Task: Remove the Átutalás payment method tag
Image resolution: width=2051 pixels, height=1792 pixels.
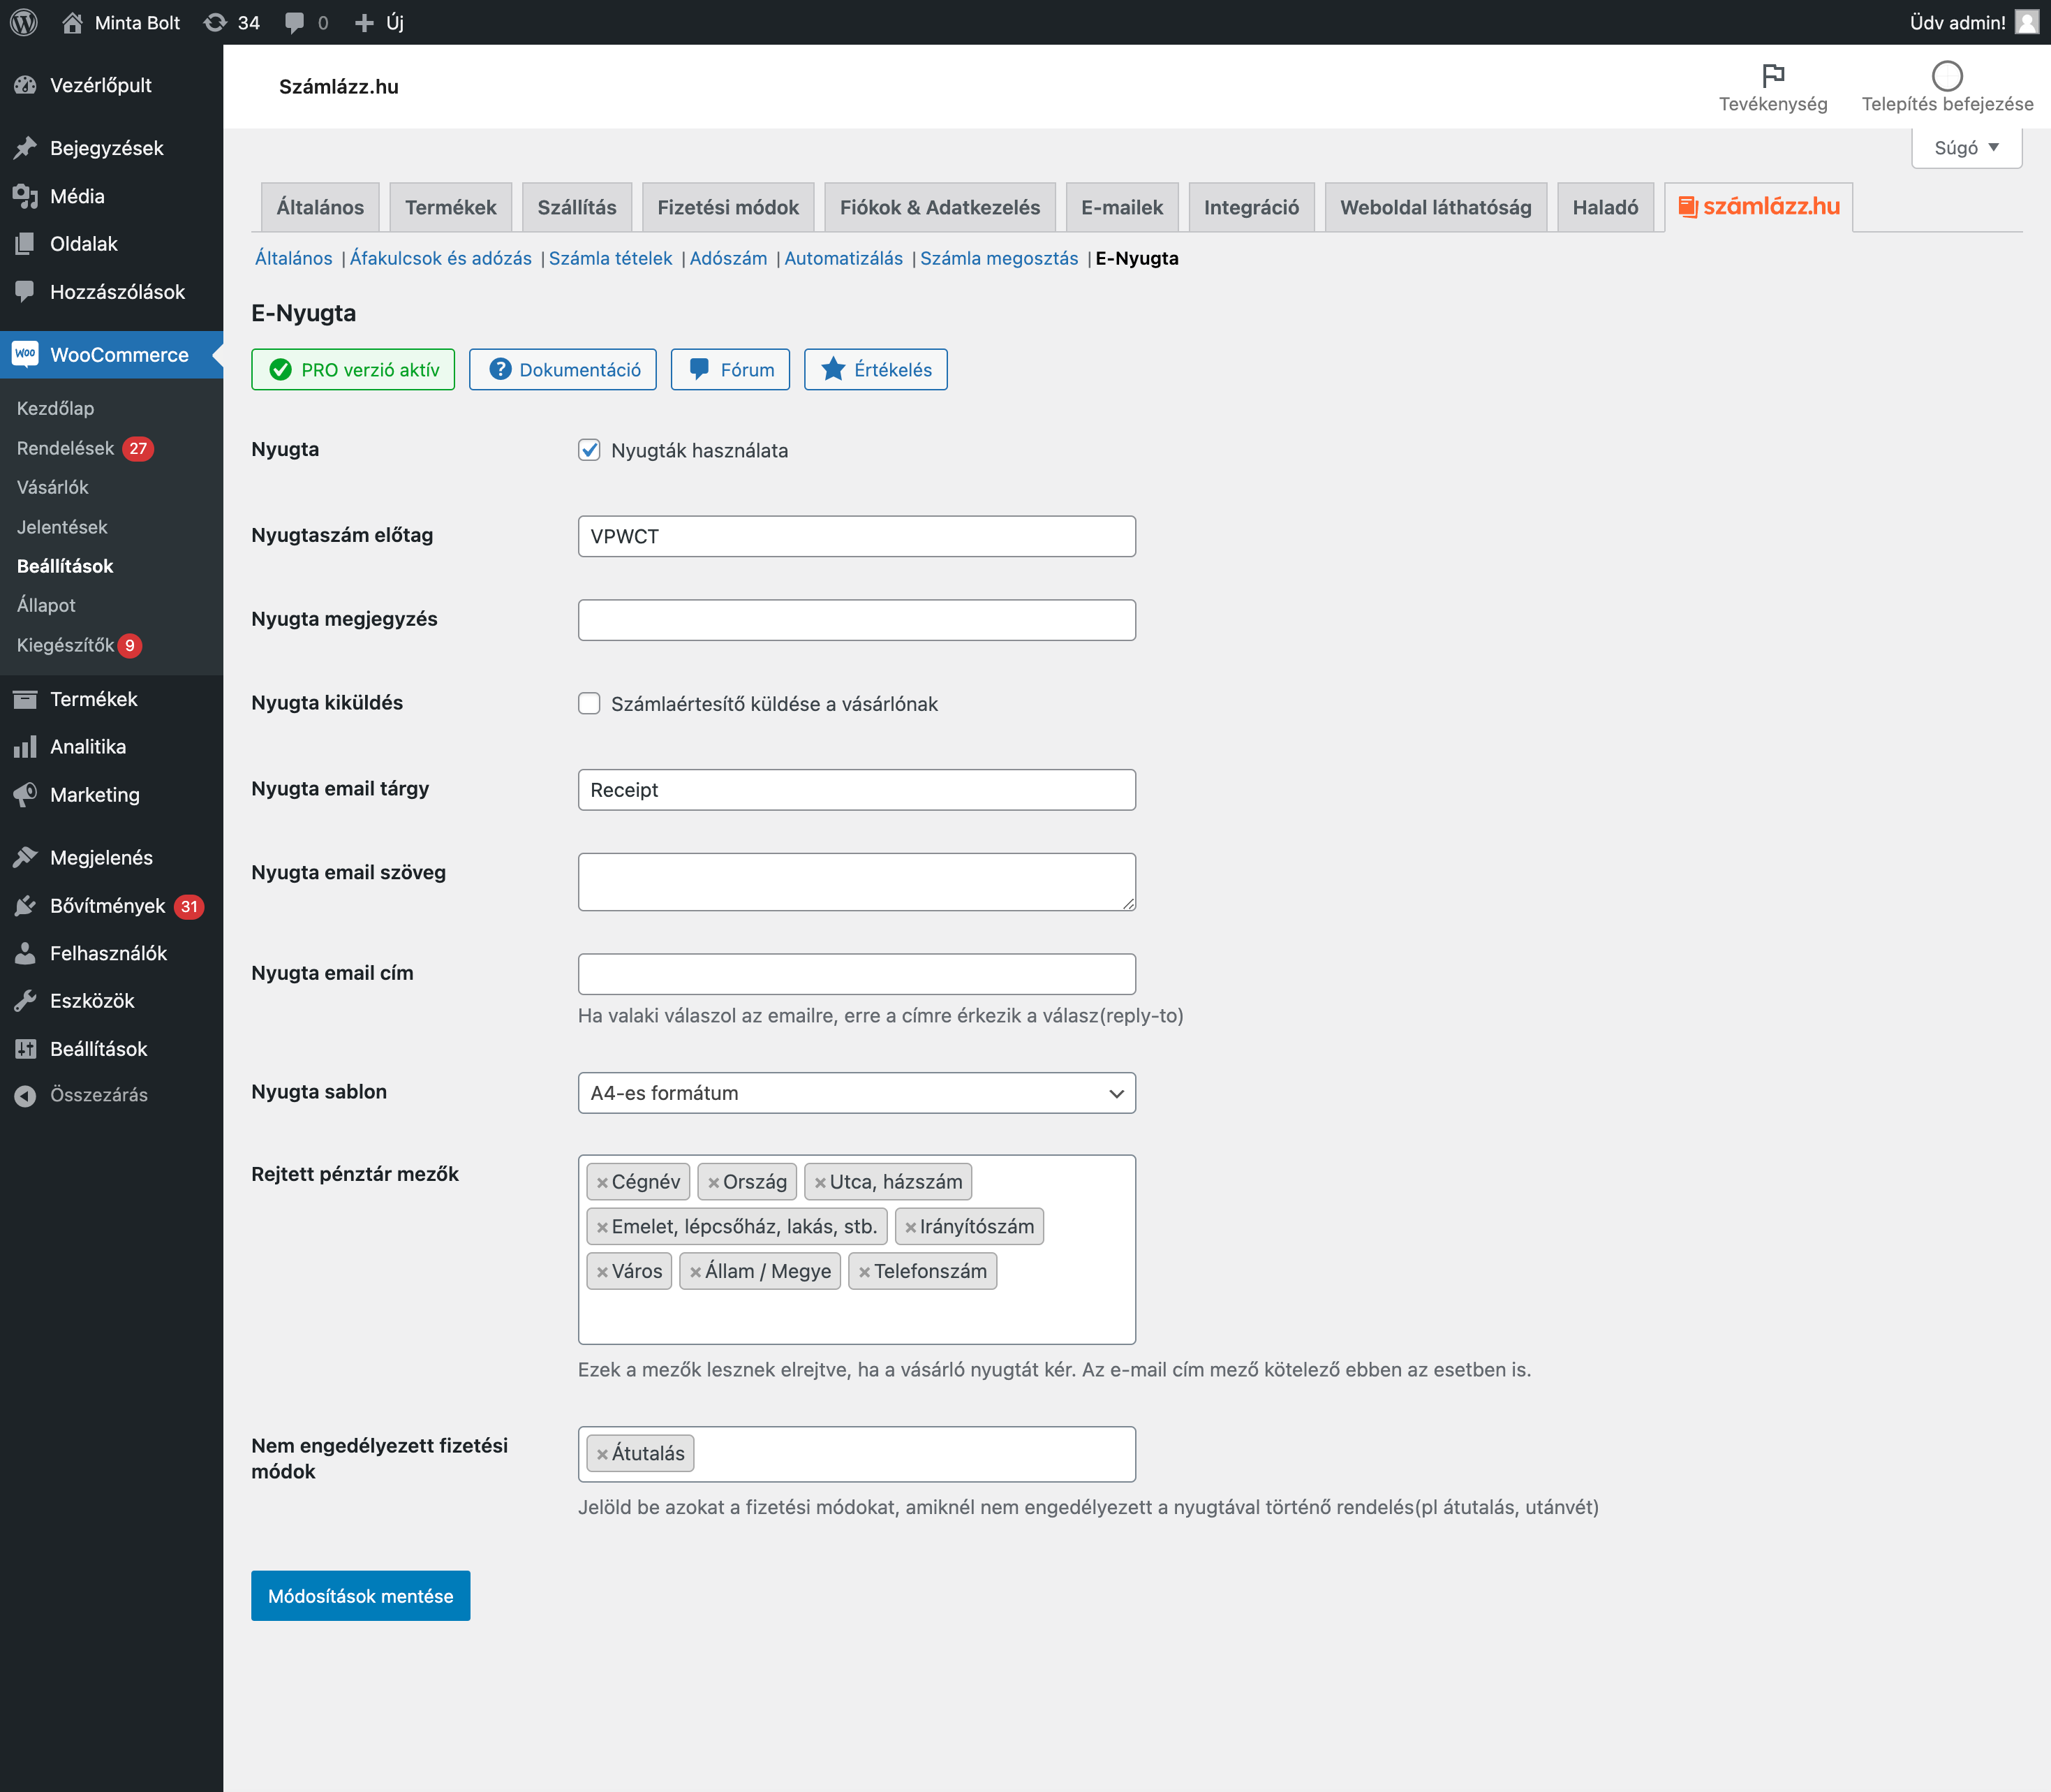Action: coord(602,1455)
